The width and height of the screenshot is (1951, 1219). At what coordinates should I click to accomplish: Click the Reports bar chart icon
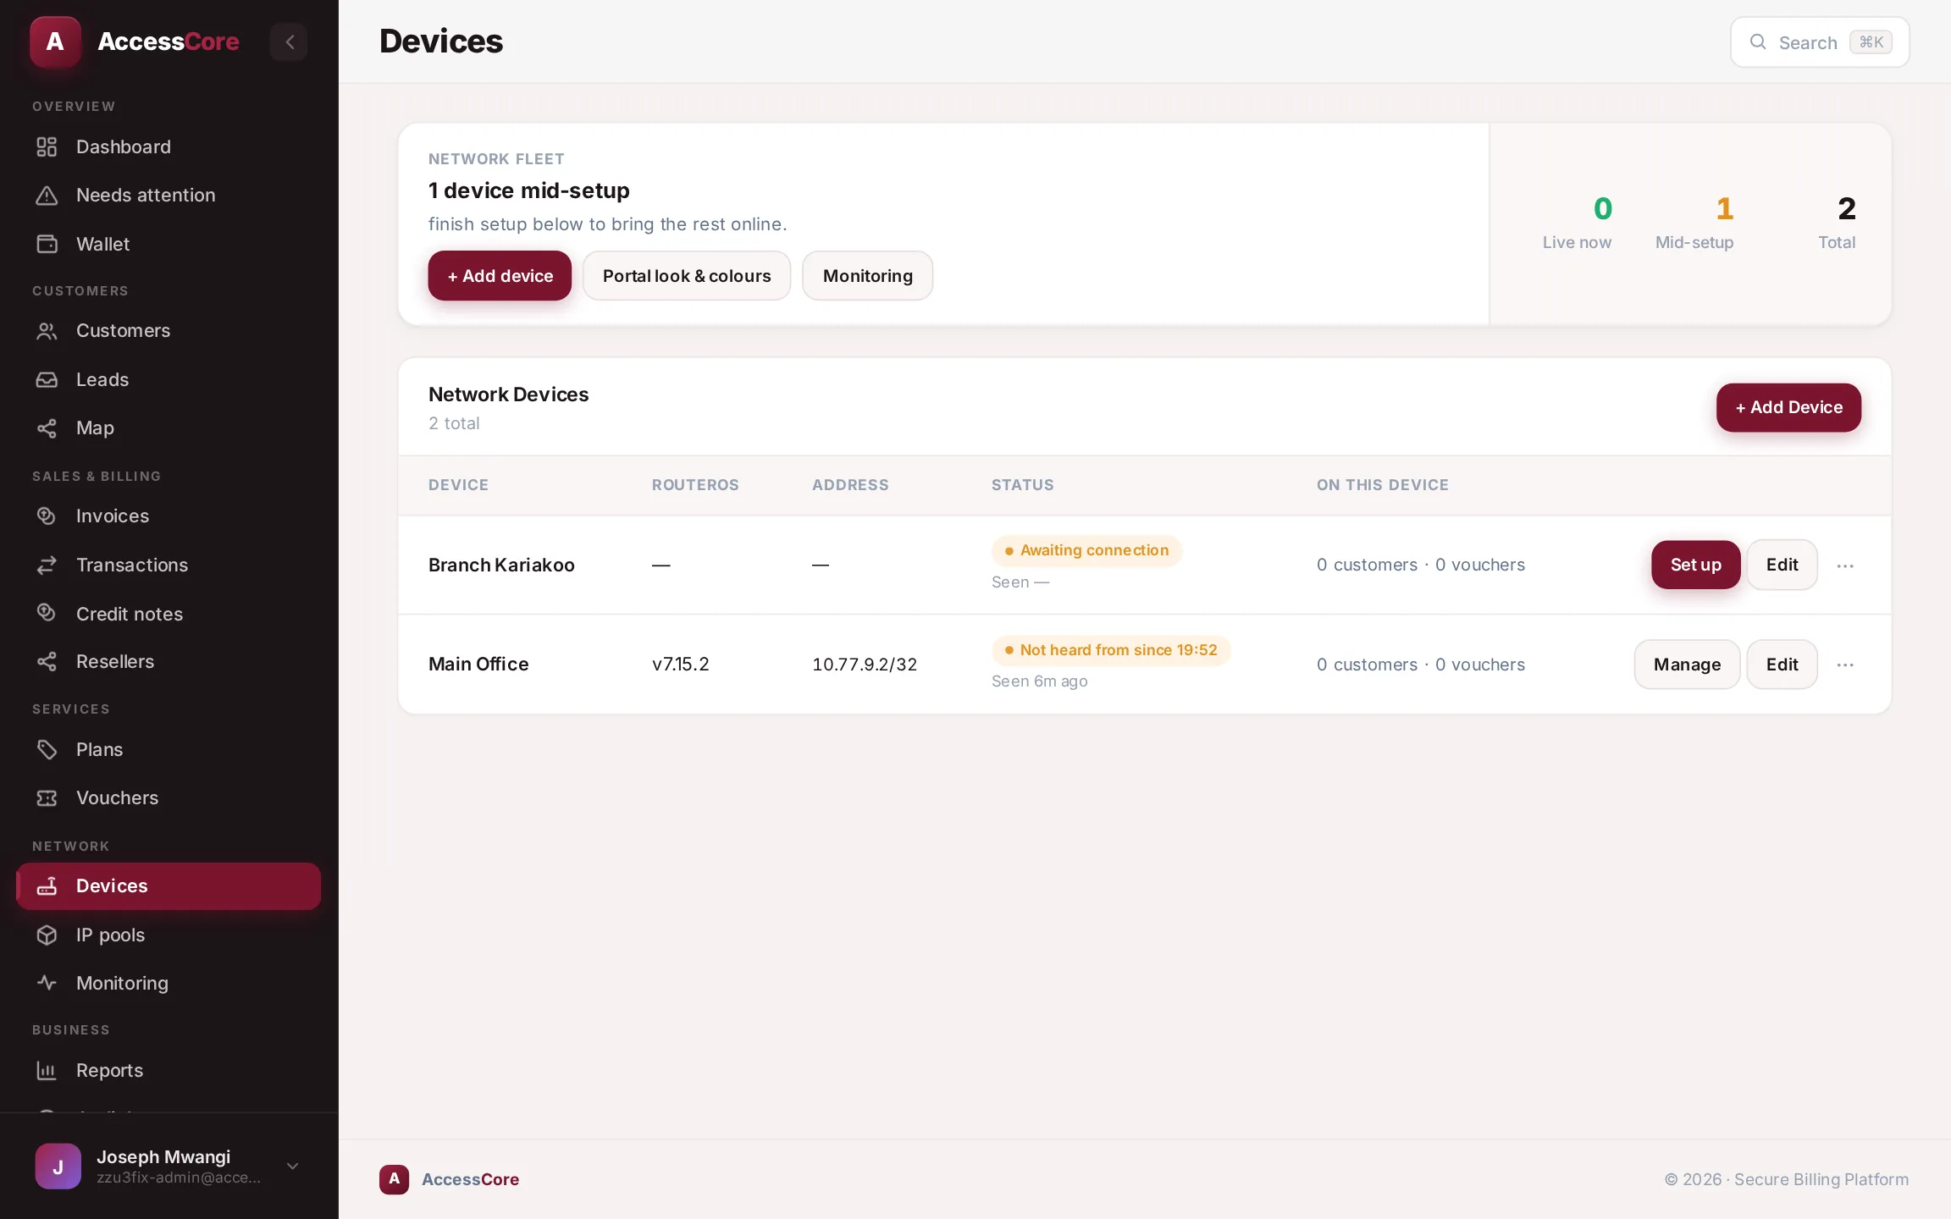click(x=47, y=1071)
